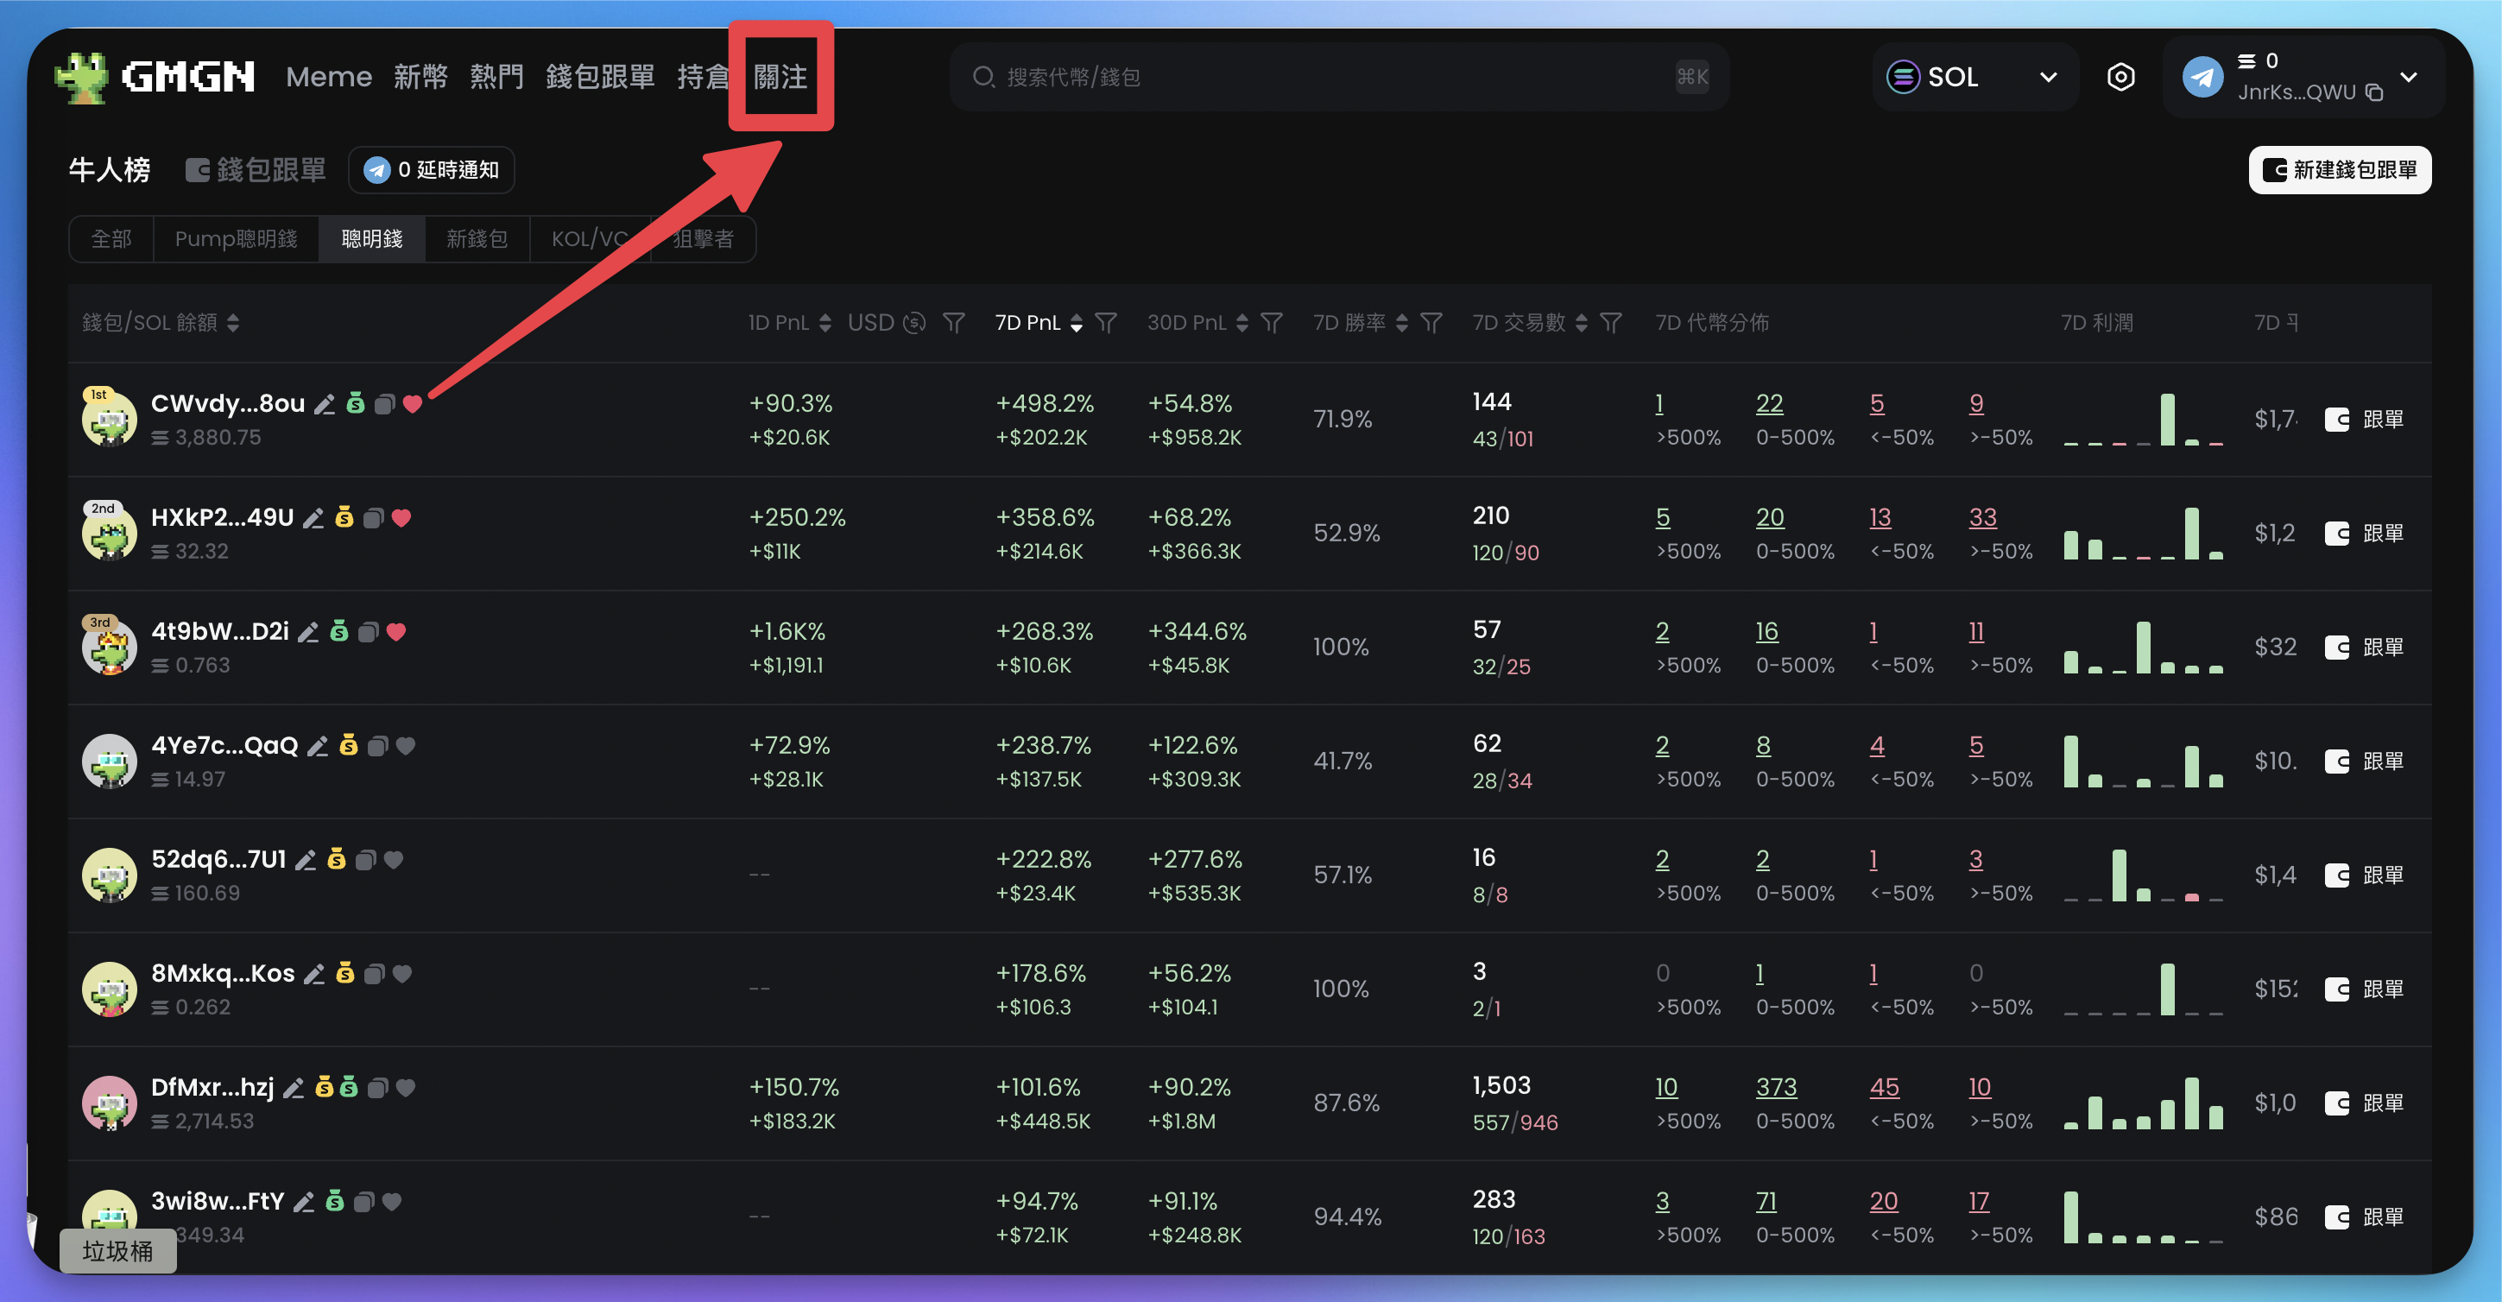Unfollow wallet HXkP2...49U via red heart
The height and width of the screenshot is (1302, 2502).
[401, 518]
